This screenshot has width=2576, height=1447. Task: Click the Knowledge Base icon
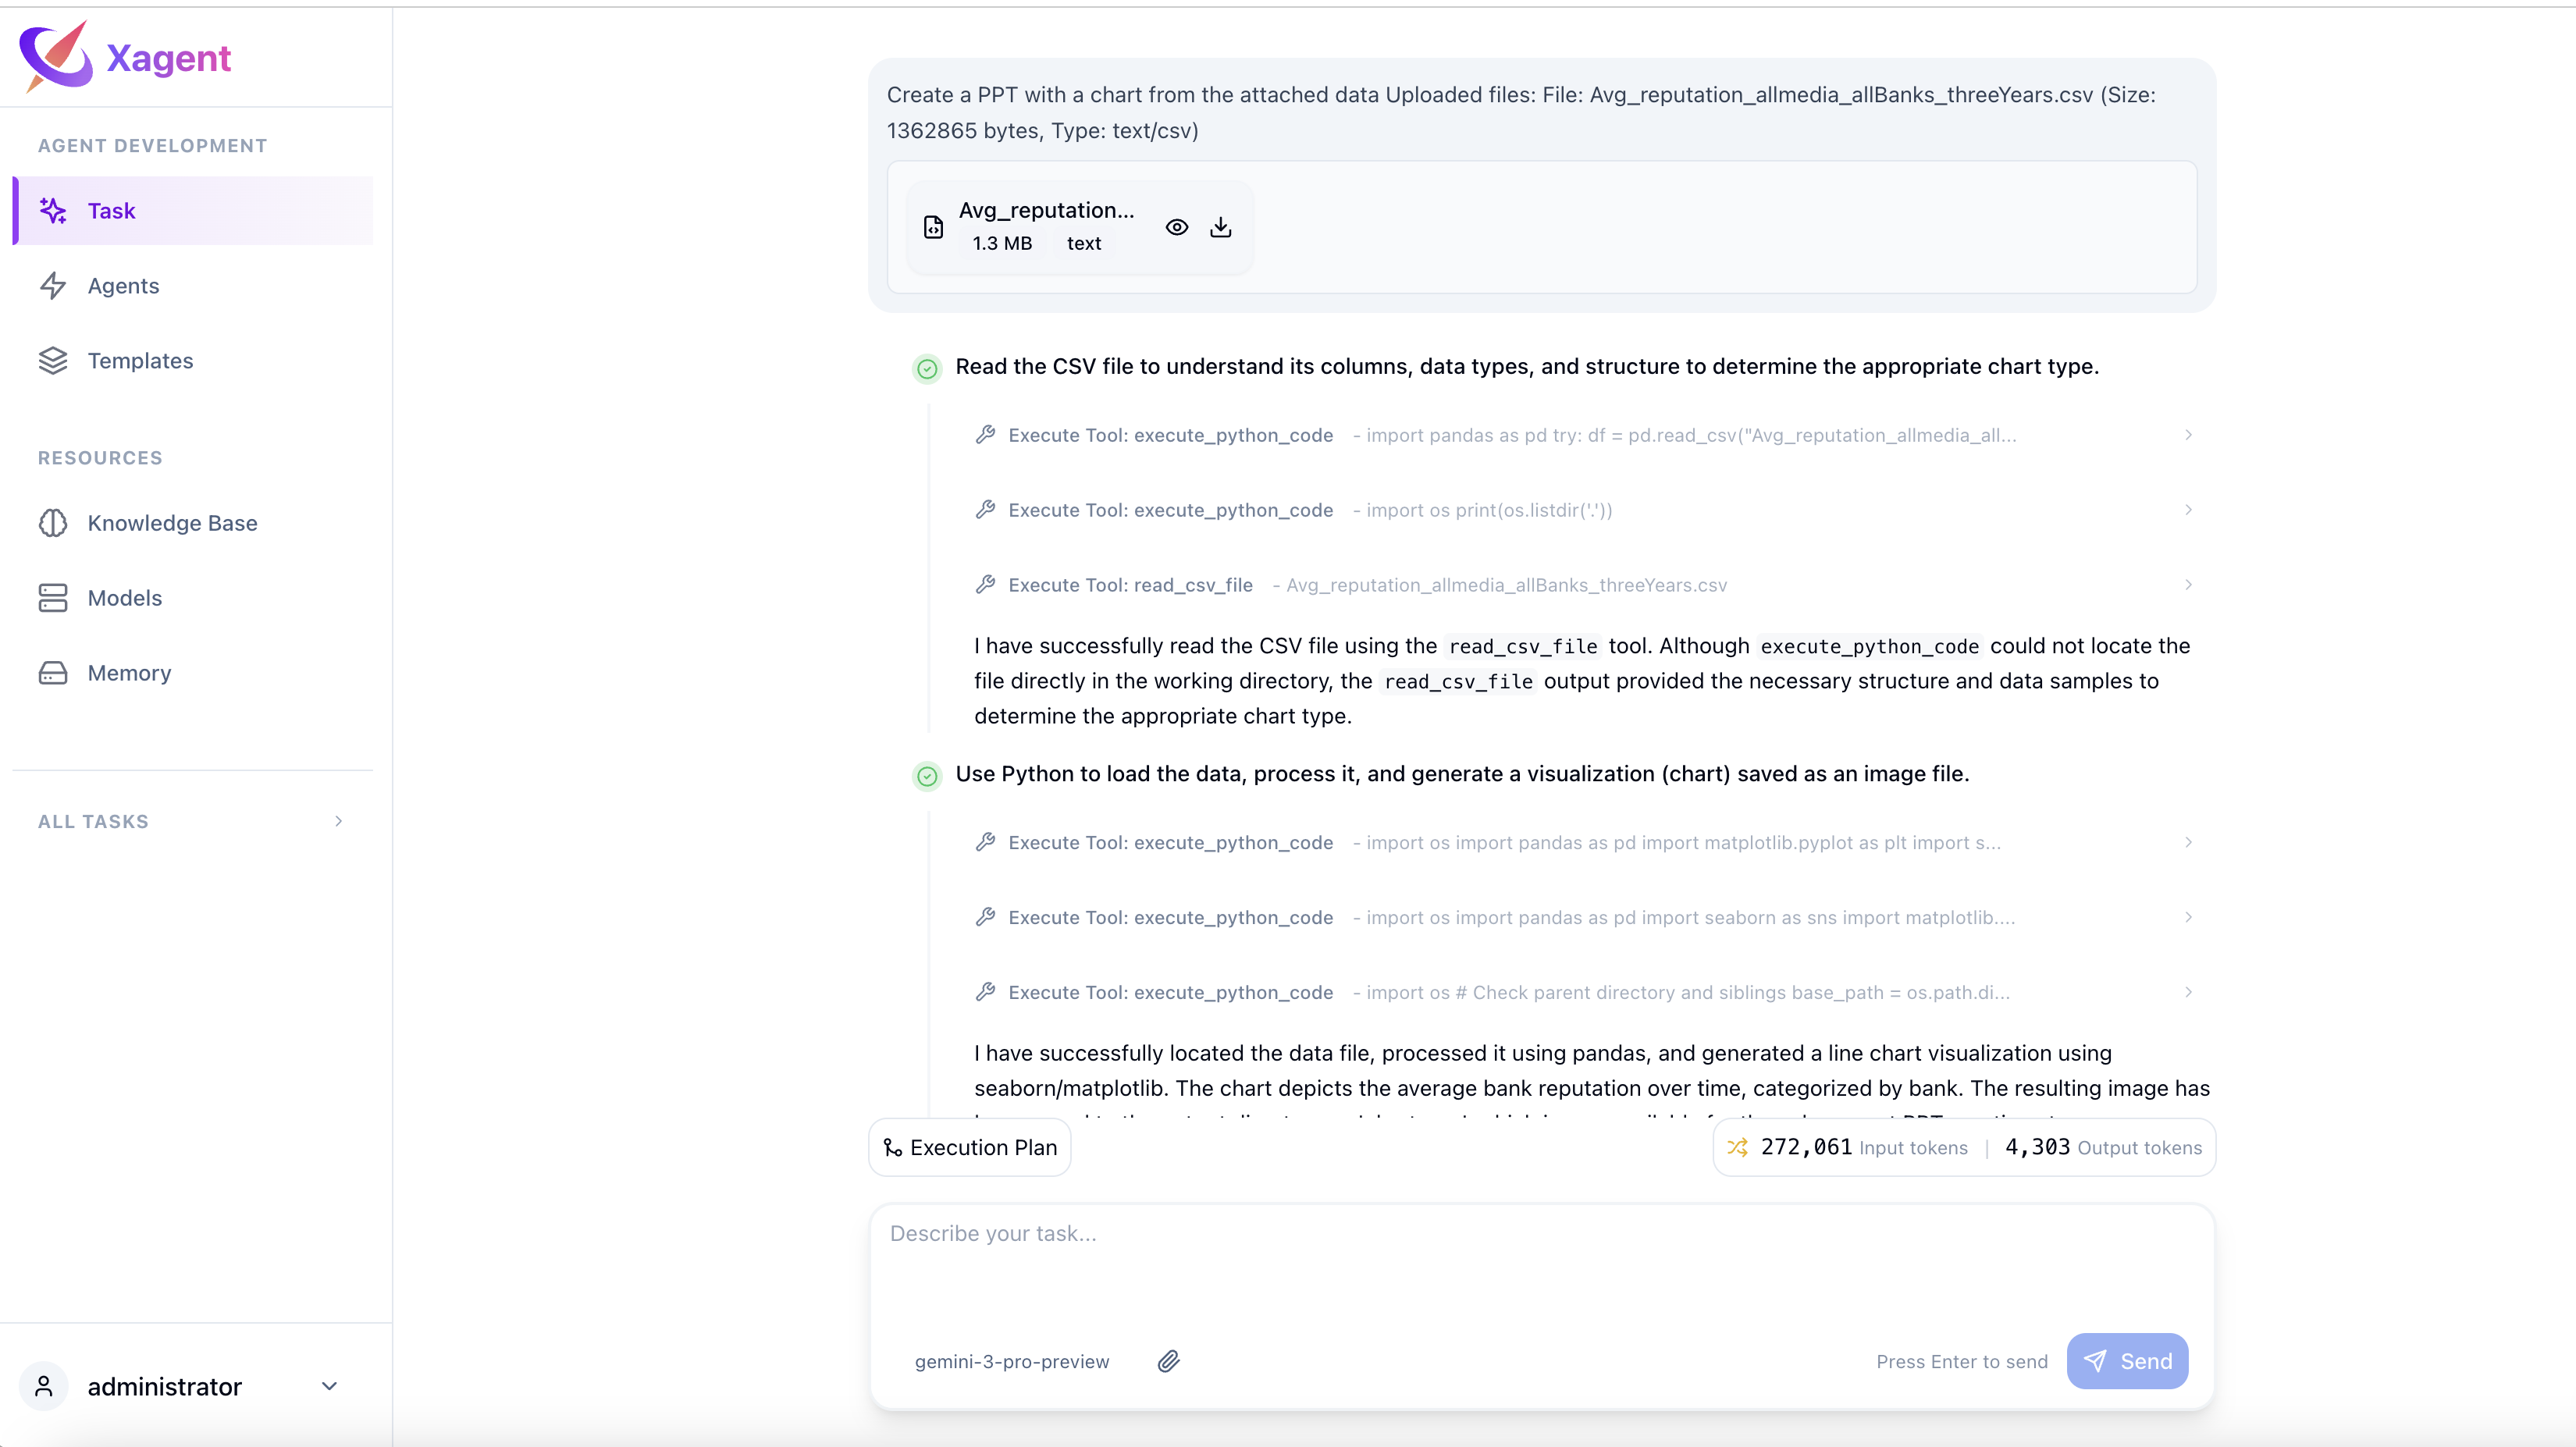point(52,522)
